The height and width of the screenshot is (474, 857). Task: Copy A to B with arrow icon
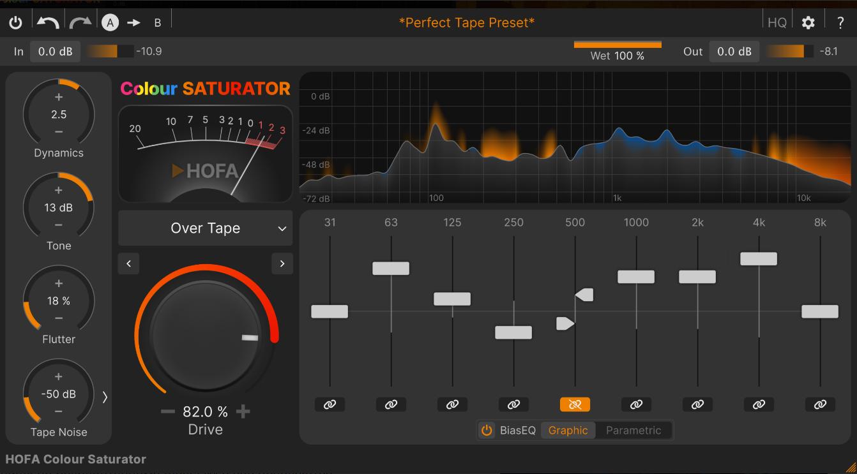click(133, 23)
